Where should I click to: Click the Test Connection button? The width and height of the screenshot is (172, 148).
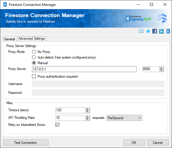click(x=26, y=143)
